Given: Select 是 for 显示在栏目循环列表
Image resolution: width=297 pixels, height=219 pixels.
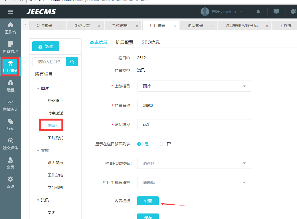Looking at the screenshot, I should point(139,144).
